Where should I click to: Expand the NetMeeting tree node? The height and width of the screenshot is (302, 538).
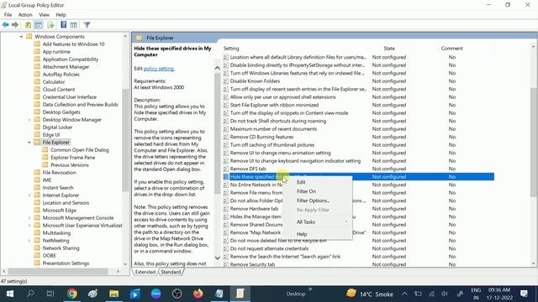29,241
